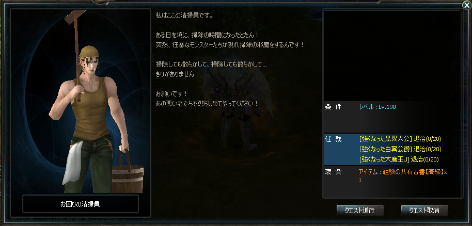Click the 条件 section label
This screenshot has width=472, height=226.
[x=333, y=107]
